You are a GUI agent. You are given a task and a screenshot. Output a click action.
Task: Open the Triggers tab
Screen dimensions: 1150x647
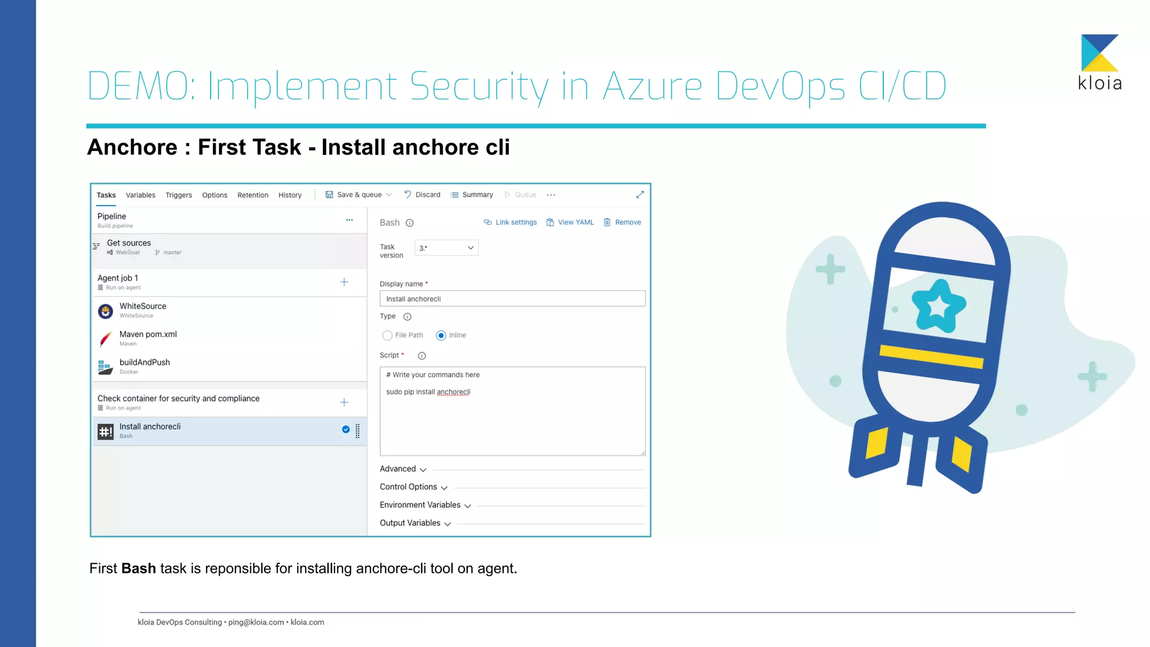coord(179,195)
